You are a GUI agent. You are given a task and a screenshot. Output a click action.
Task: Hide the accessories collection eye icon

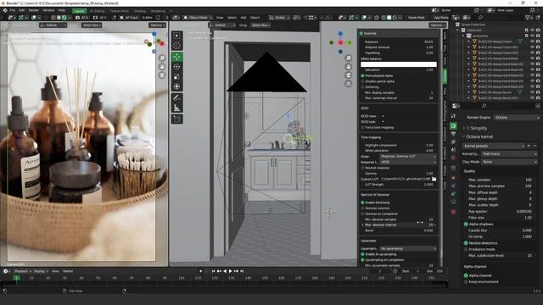(532, 36)
